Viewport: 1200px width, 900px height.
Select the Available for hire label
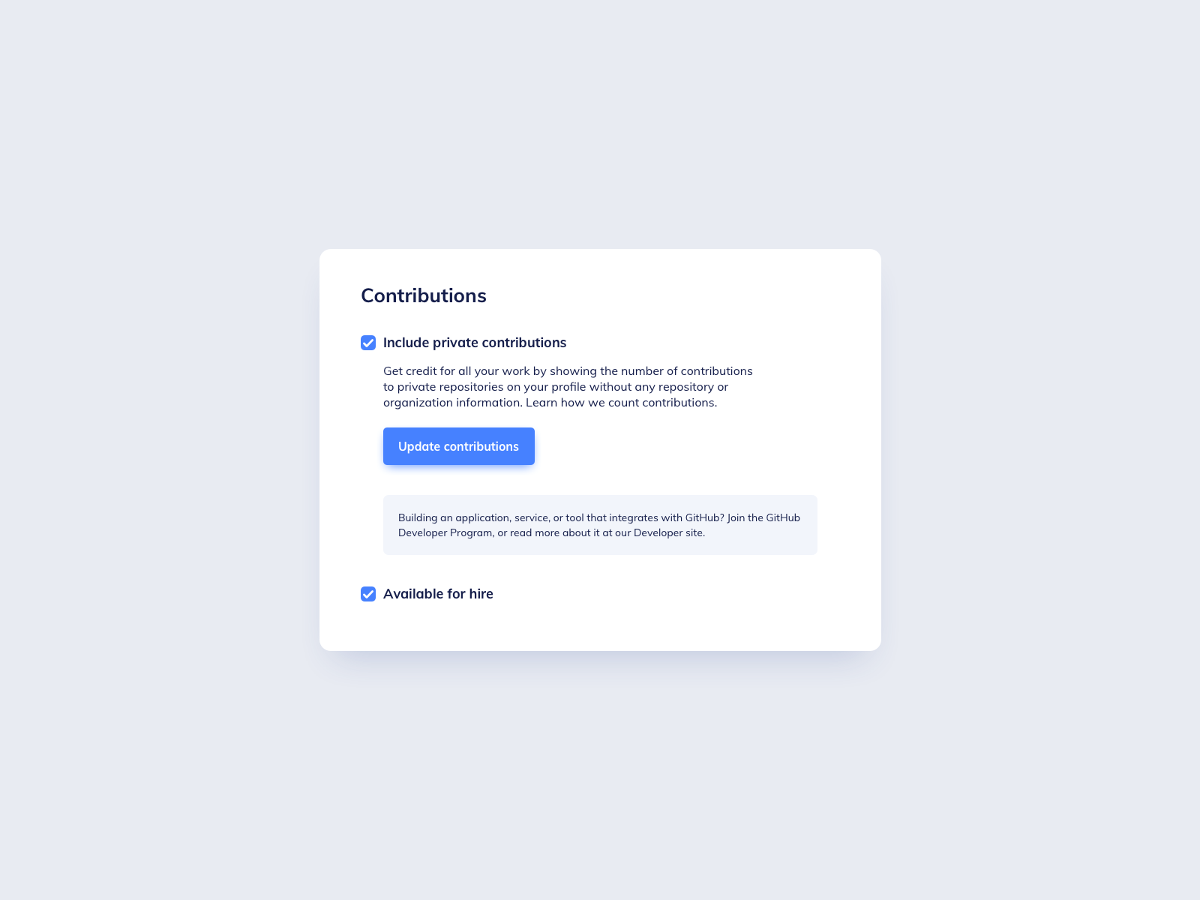coord(438,593)
